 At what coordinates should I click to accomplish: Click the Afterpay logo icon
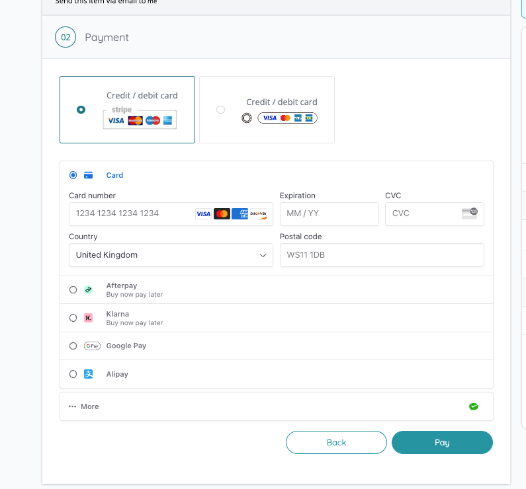pyautogui.click(x=88, y=289)
